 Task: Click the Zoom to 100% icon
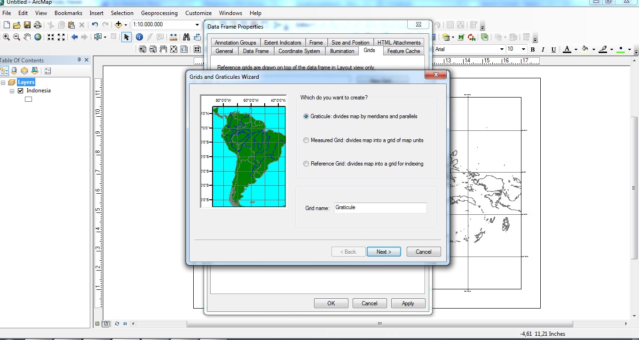coord(184,49)
